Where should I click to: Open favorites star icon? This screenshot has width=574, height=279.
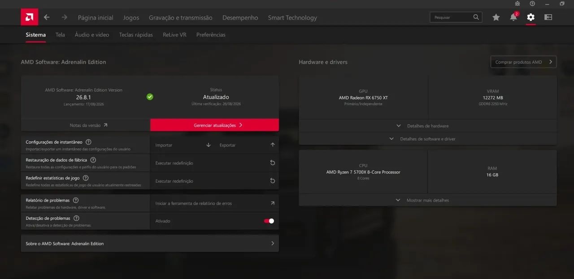[496, 17]
